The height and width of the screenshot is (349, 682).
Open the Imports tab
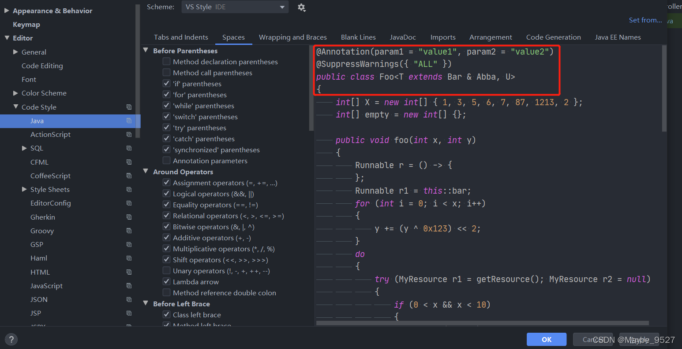coord(443,37)
